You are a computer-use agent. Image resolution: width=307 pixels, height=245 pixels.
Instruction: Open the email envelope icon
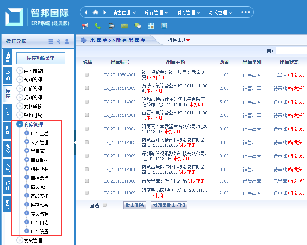click(x=124, y=26)
